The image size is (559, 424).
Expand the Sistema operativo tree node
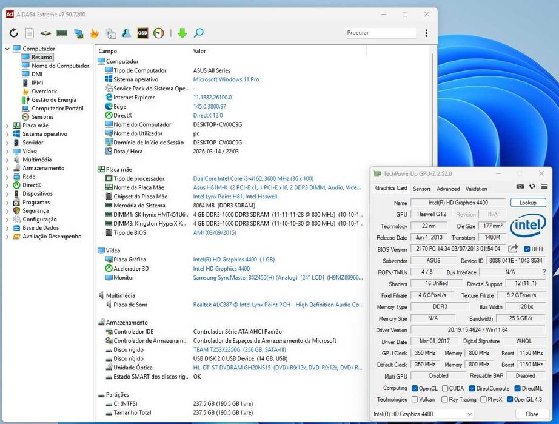point(7,134)
